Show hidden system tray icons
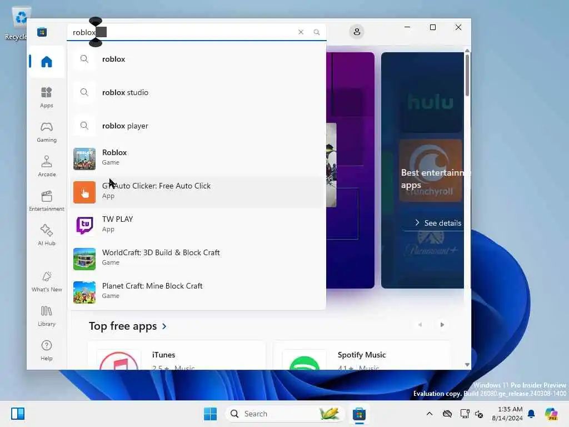The width and height of the screenshot is (569, 427). click(x=430, y=414)
